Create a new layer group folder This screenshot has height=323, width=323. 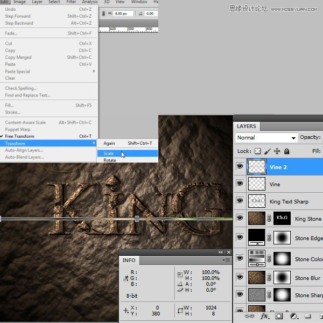[x=308, y=316]
